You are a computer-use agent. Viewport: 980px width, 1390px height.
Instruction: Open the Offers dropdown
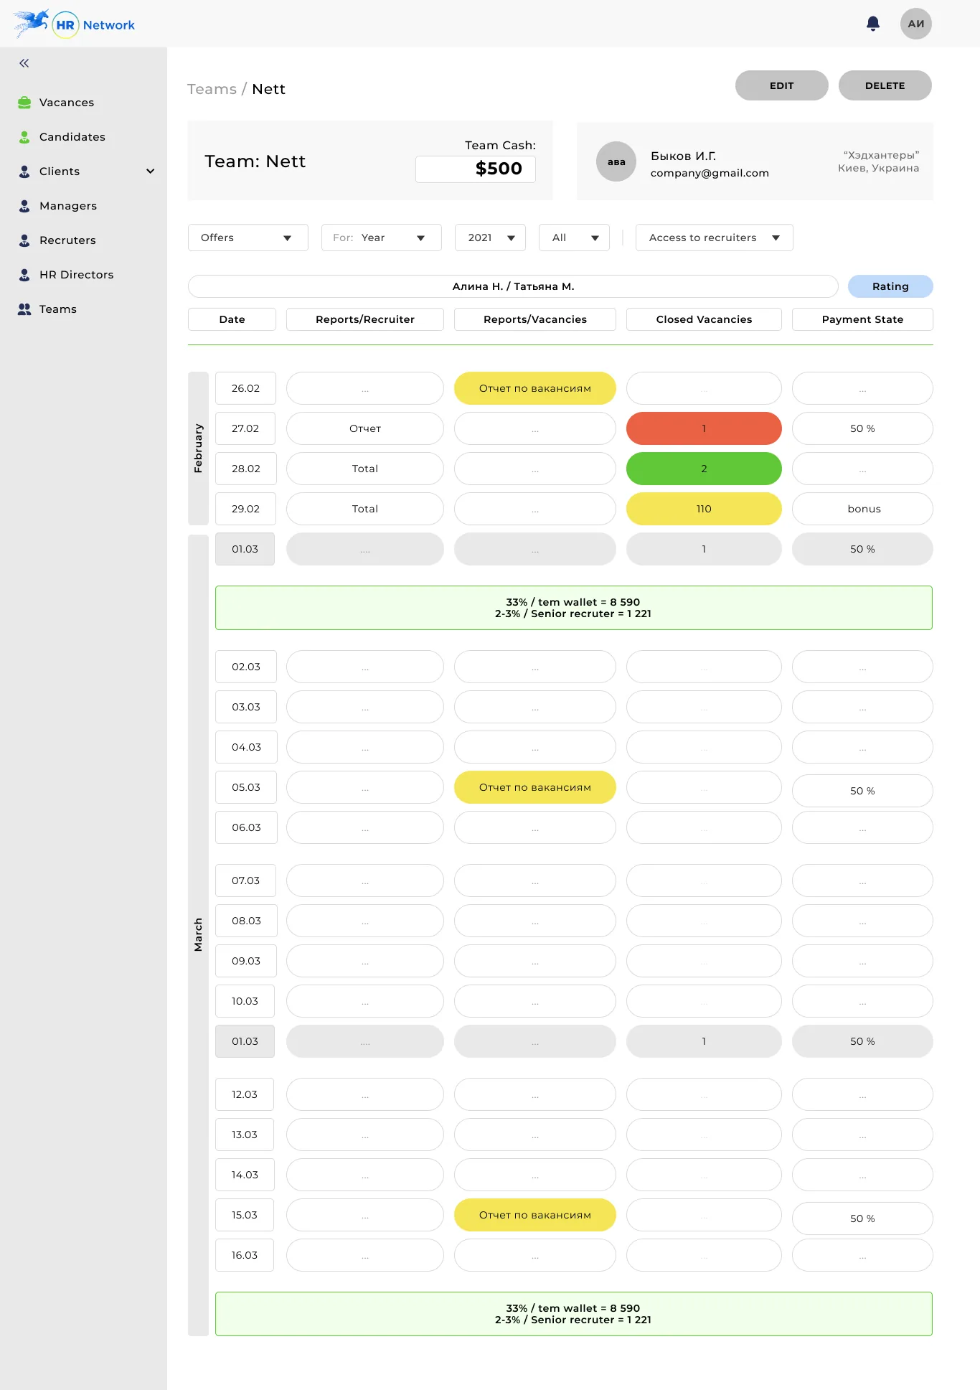pos(248,238)
